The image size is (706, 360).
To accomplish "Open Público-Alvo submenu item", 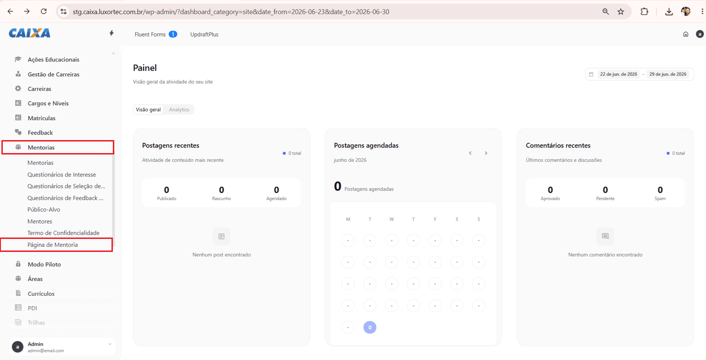I will (44, 209).
